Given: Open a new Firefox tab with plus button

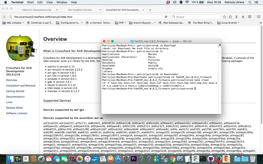Looking at the screenshot, I should tap(150, 10).
